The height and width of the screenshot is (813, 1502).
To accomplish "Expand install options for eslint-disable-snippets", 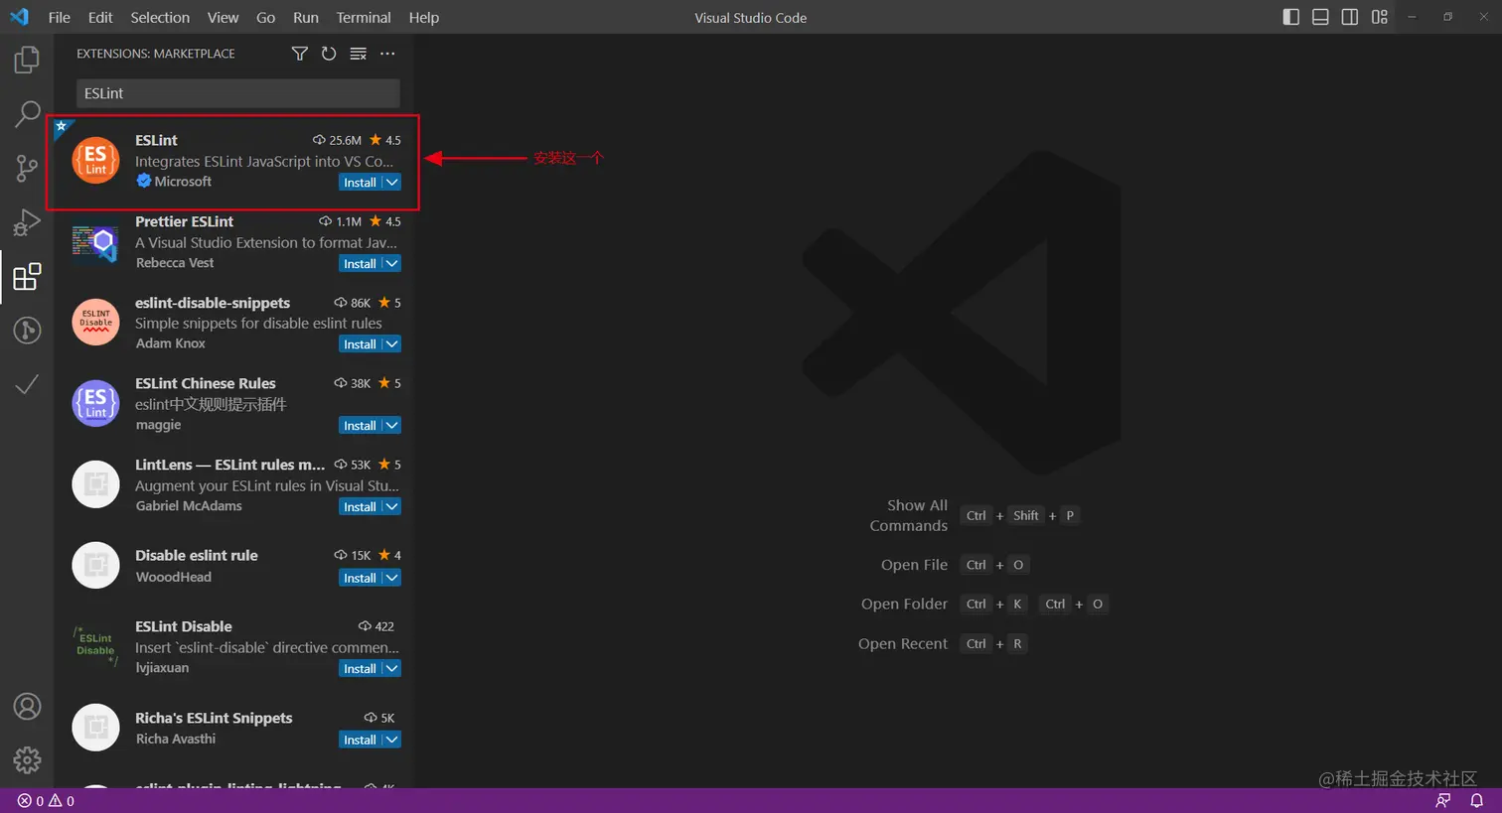I will click(392, 344).
